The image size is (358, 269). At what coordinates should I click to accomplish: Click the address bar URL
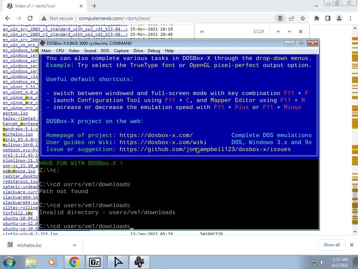[x=115, y=18]
